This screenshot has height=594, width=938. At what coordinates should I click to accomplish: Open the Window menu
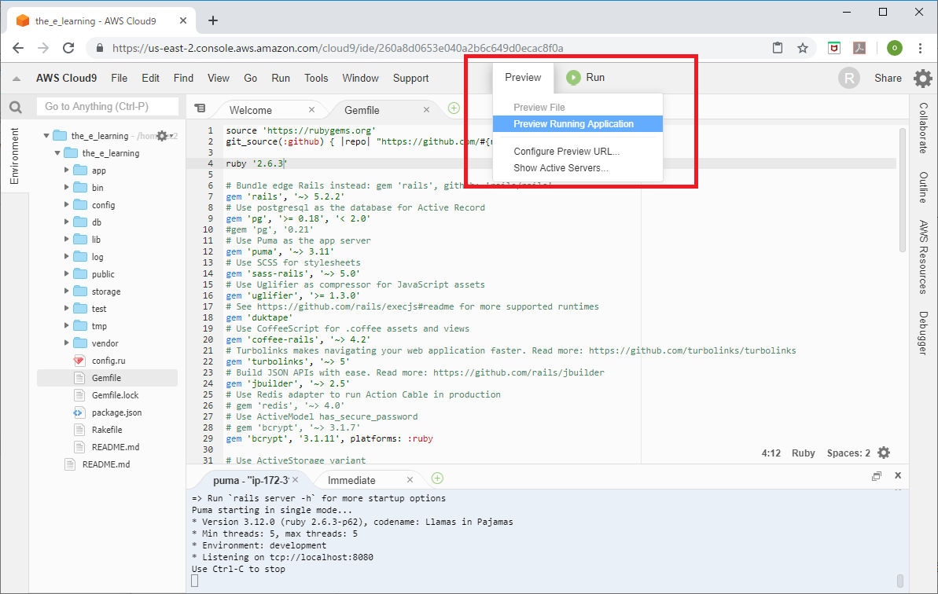[x=360, y=79]
